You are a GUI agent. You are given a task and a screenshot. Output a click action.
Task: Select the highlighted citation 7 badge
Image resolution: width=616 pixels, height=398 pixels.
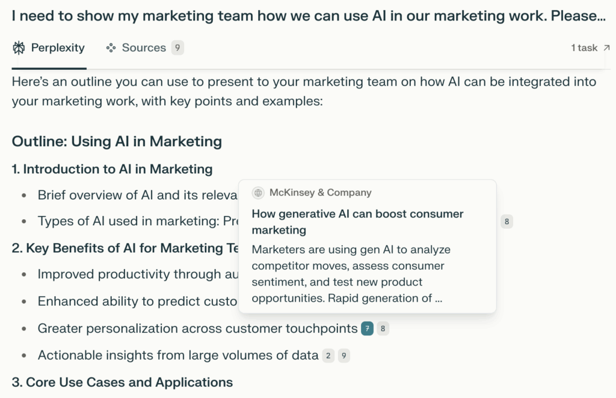point(367,328)
